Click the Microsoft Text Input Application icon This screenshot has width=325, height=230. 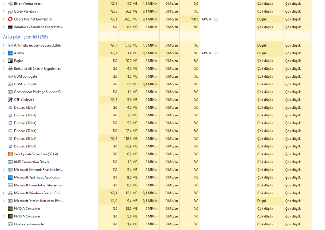point(10,177)
